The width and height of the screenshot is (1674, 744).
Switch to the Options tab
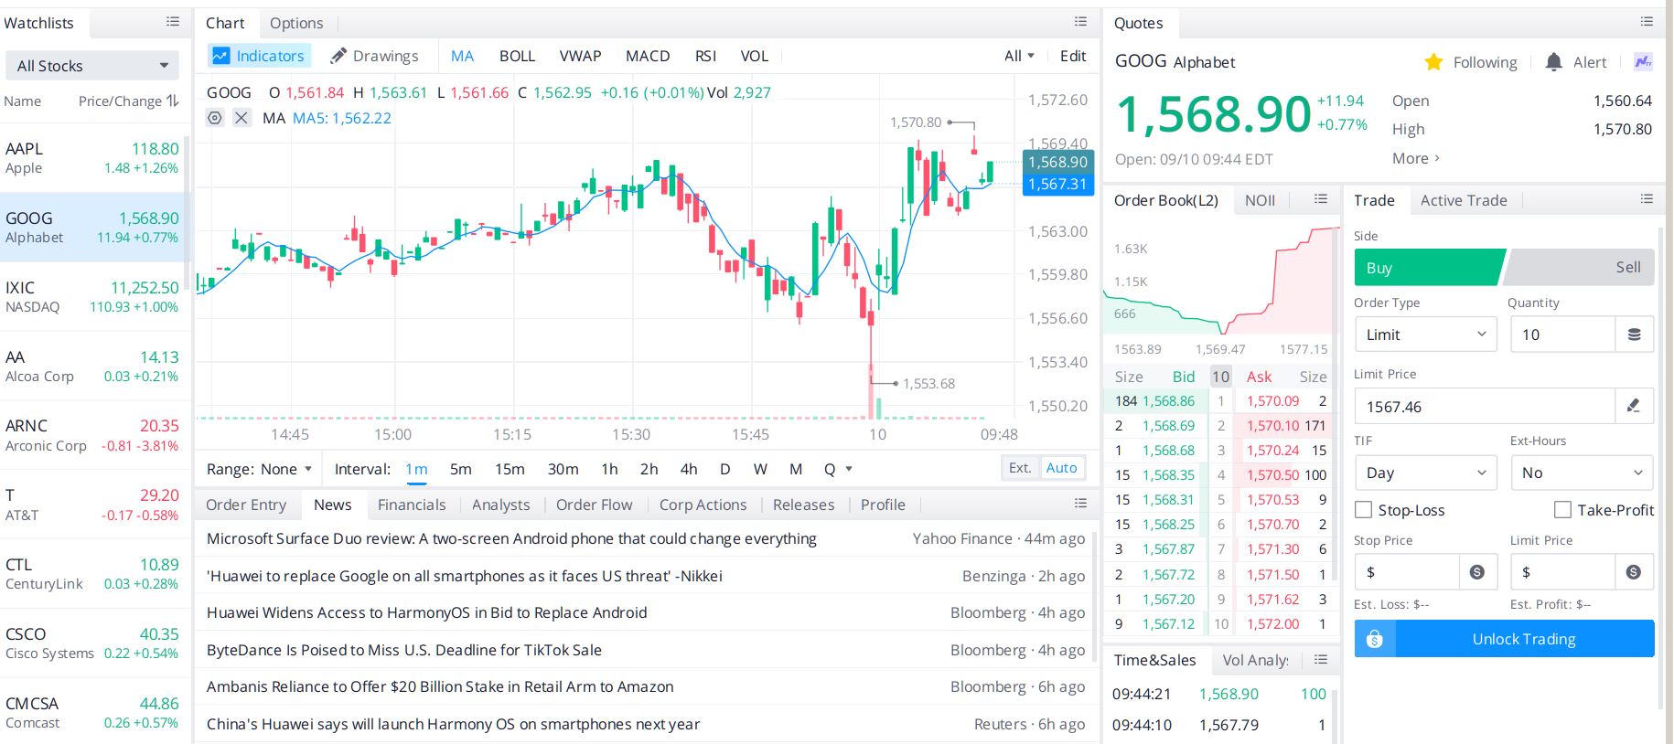point(296,23)
